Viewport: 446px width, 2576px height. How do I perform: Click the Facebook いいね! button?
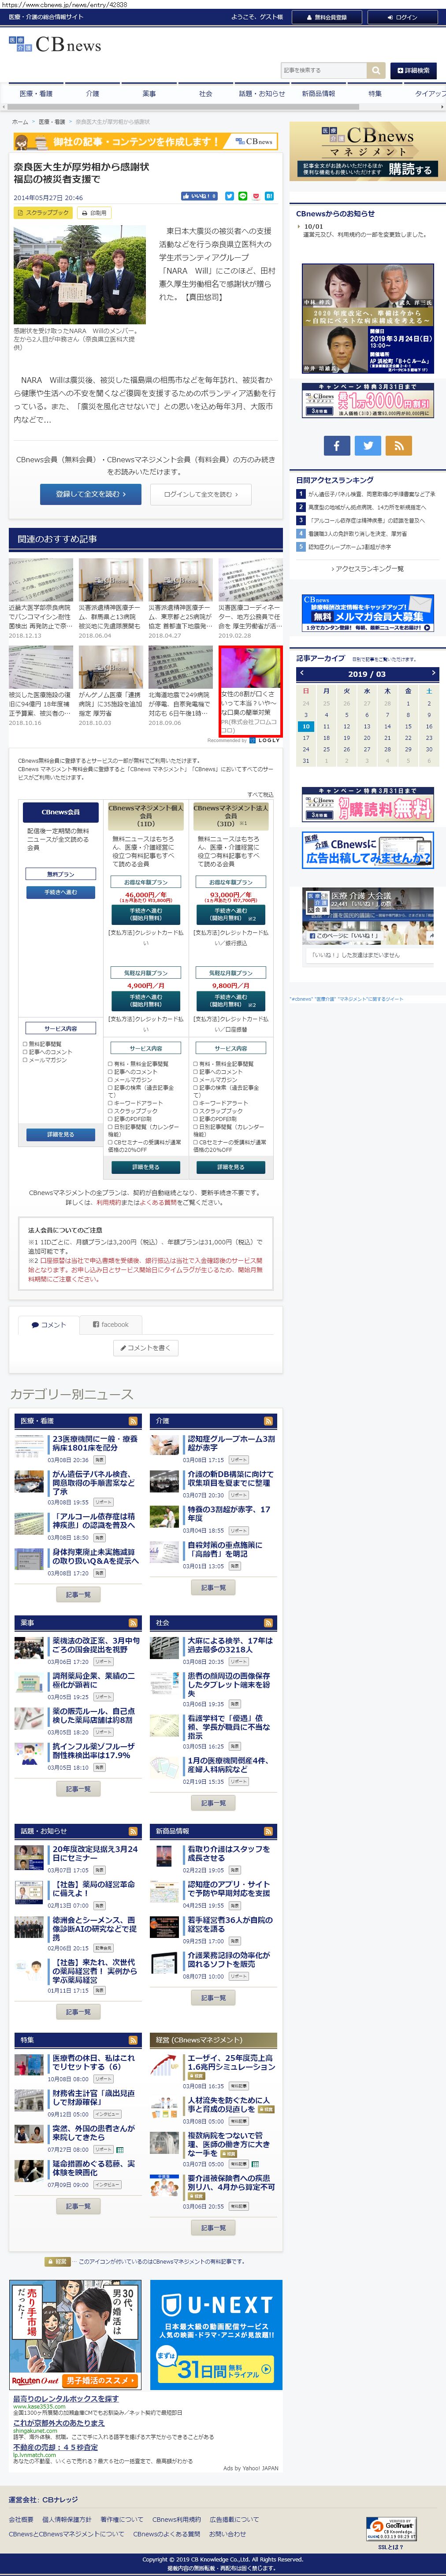199,196
